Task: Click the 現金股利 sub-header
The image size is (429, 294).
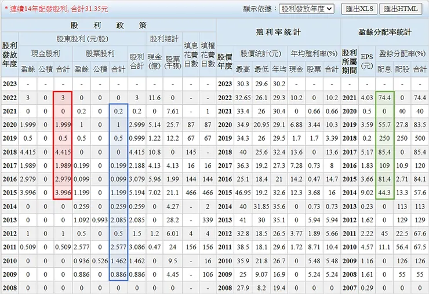Action: point(45,54)
